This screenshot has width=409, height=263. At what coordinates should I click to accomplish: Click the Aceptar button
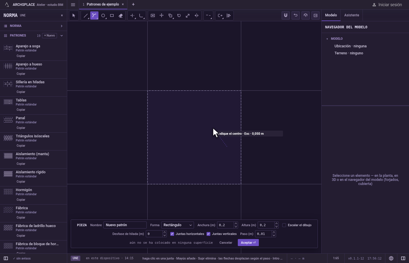[x=248, y=243]
